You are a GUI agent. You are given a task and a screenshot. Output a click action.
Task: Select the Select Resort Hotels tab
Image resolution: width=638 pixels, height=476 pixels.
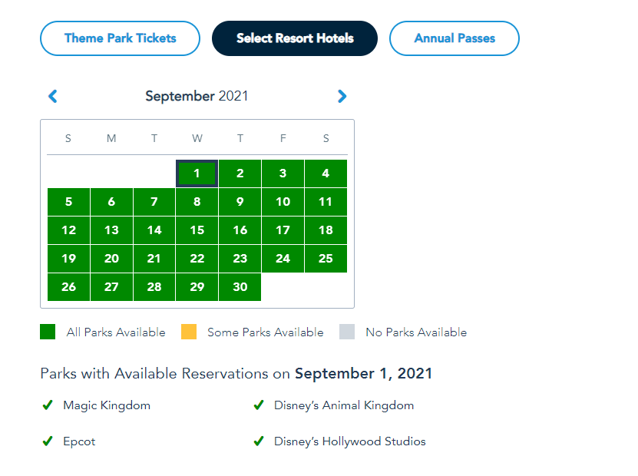coord(295,38)
